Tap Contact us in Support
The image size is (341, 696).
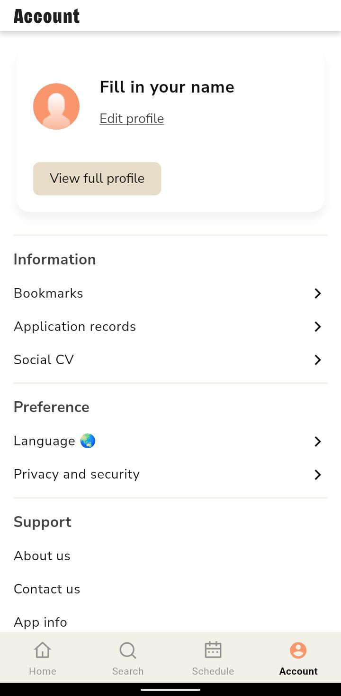(x=47, y=589)
